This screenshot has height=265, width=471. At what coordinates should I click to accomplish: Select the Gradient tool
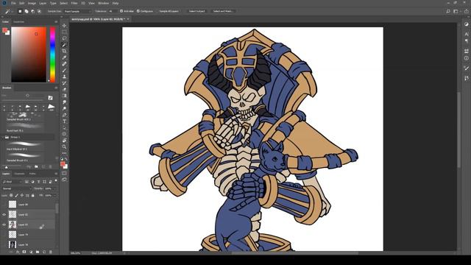64,96
